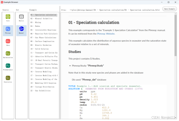Click the Open Example button

coord(170,9)
